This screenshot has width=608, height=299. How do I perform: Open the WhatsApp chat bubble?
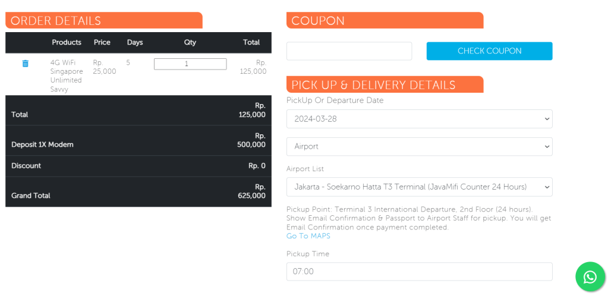(x=590, y=277)
